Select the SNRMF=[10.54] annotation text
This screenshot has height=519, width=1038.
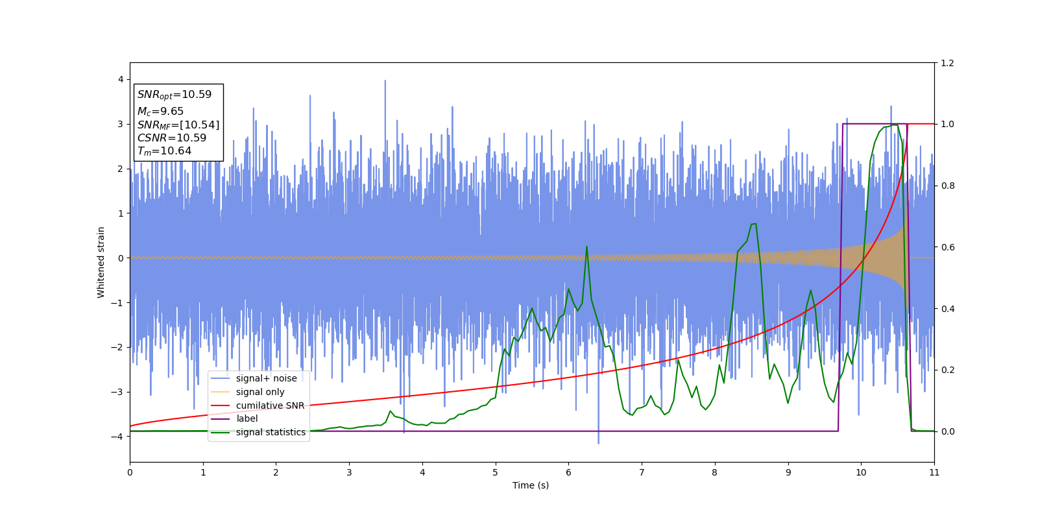pyautogui.click(x=178, y=125)
